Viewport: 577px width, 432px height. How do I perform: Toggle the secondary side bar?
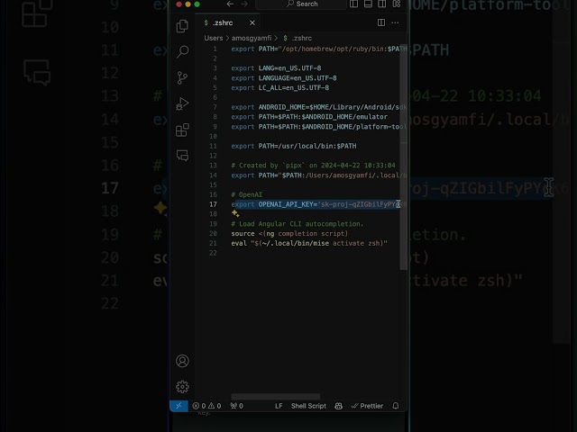pyautogui.click(x=382, y=4)
